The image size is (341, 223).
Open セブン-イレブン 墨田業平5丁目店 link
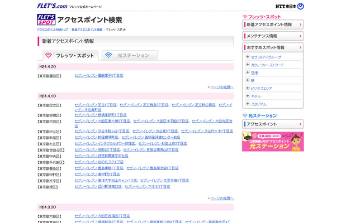pos(99,75)
